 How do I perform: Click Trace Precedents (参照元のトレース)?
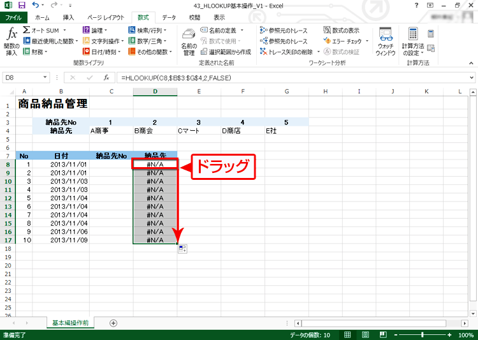click(x=284, y=30)
